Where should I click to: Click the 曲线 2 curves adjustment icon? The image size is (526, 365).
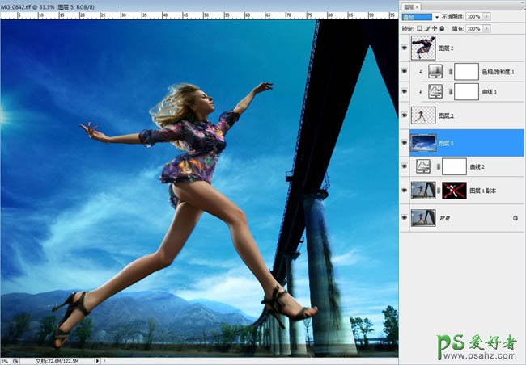[x=422, y=166]
